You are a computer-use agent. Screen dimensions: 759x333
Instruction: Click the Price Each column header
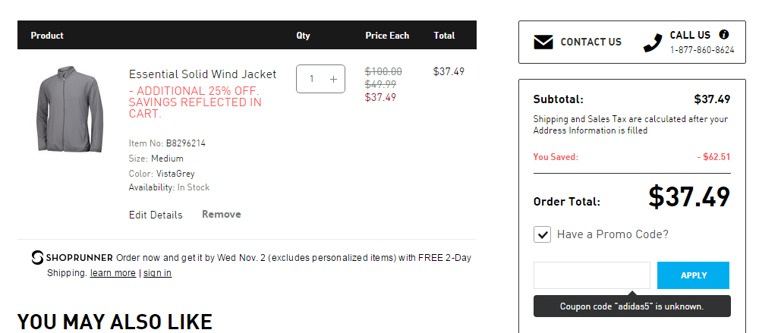[x=386, y=36]
